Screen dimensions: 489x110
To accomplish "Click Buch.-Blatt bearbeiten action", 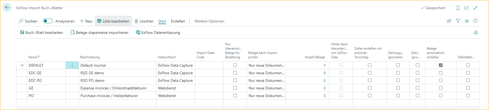I will [42, 33].
